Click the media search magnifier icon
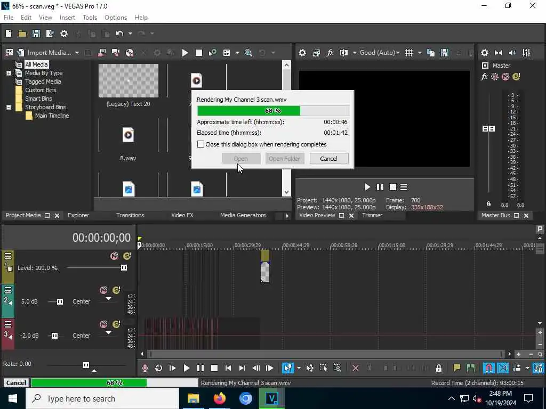The width and height of the screenshot is (546, 409). 248,53
